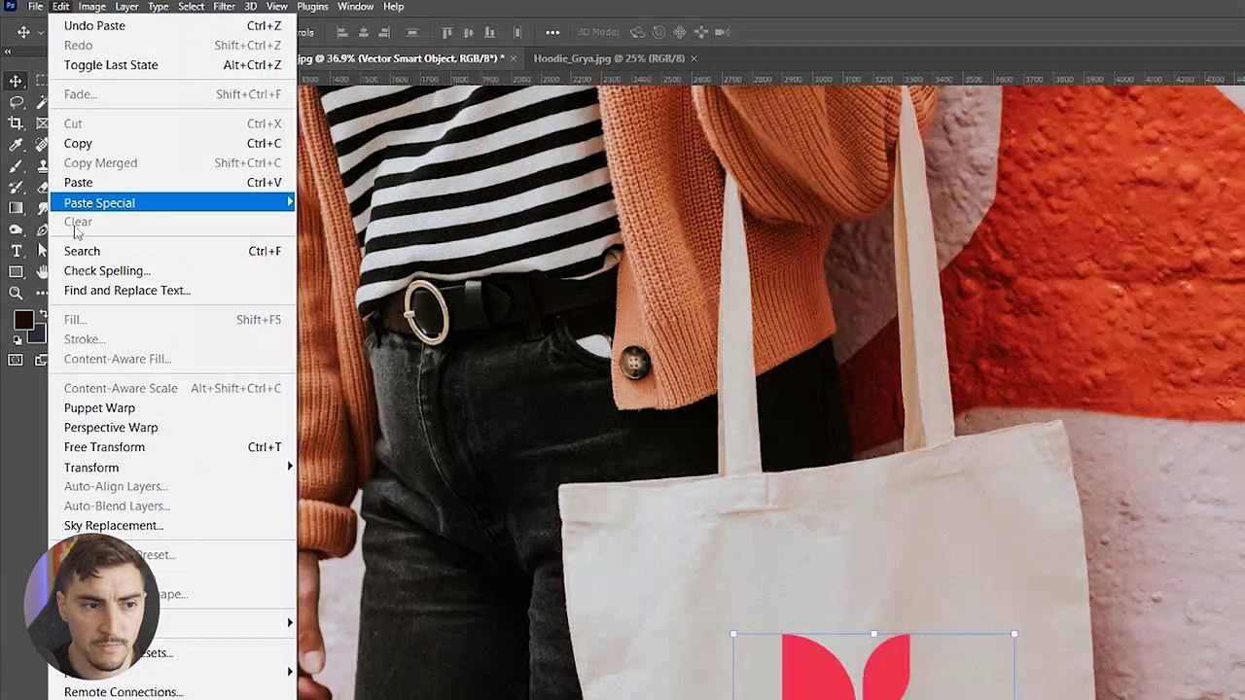The image size is (1245, 700).
Task: Select the Eraser tool
Action: tap(42, 187)
